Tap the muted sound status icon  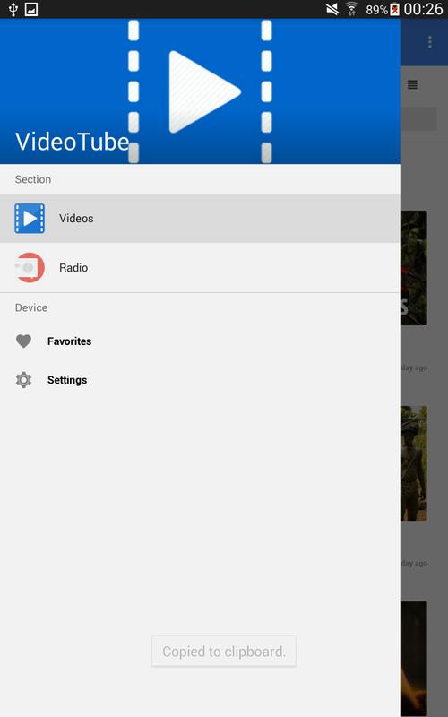click(x=332, y=9)
